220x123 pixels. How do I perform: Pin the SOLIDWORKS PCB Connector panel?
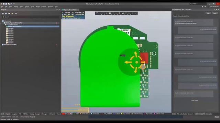coord(217,10)
